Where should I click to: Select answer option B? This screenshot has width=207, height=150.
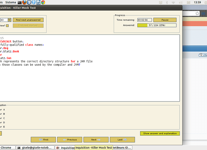pyautogui.click(x=2, y=114)
